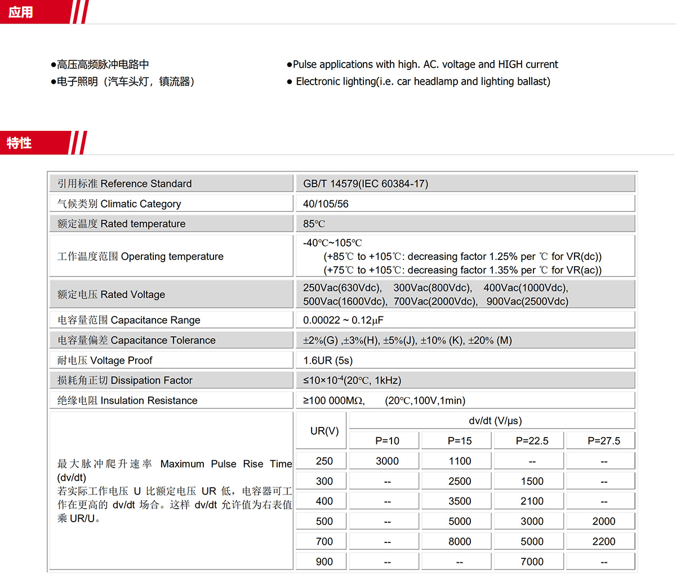The height and width of the screenshot is (578, 676).
Task: Click the Climatic Category label cell
Action: pyautogui.click(x=171, y=204)
